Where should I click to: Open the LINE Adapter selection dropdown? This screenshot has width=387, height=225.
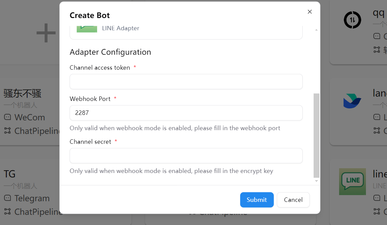tap(186, 31)
